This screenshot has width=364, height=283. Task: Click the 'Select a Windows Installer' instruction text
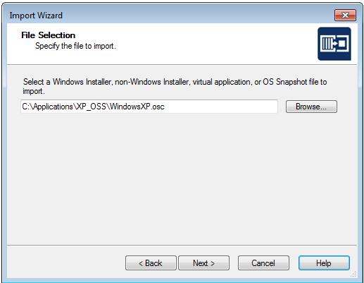[x=175, y=86]
